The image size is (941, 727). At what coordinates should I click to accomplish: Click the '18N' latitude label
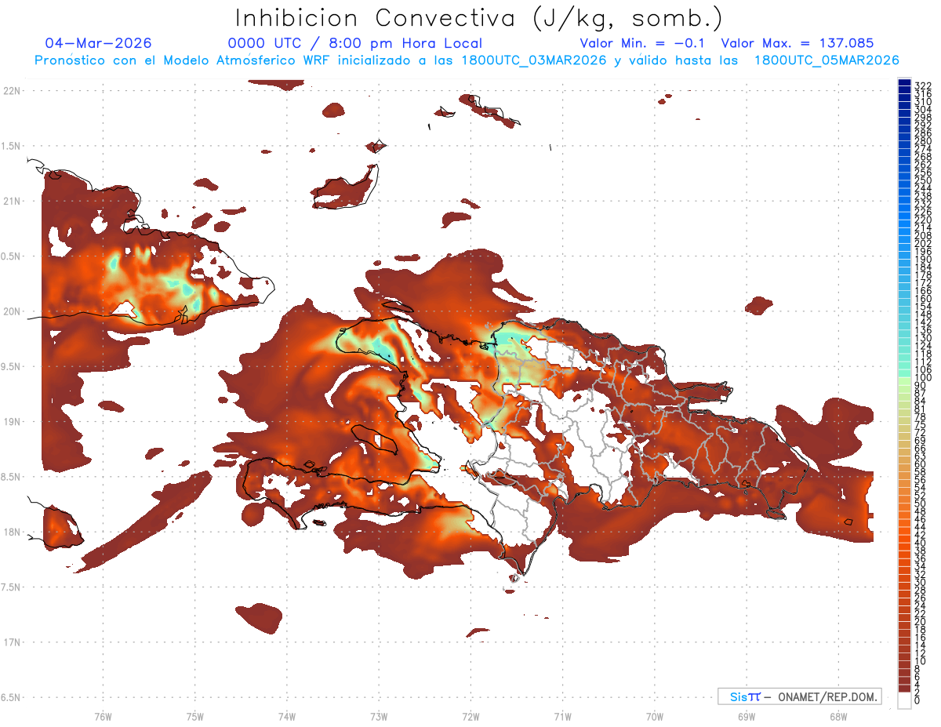11,532
